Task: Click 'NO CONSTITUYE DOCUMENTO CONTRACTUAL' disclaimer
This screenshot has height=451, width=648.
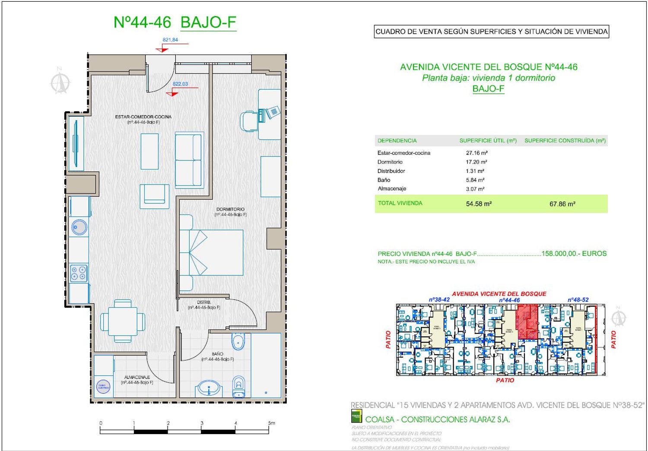Action: click(396, 439)
